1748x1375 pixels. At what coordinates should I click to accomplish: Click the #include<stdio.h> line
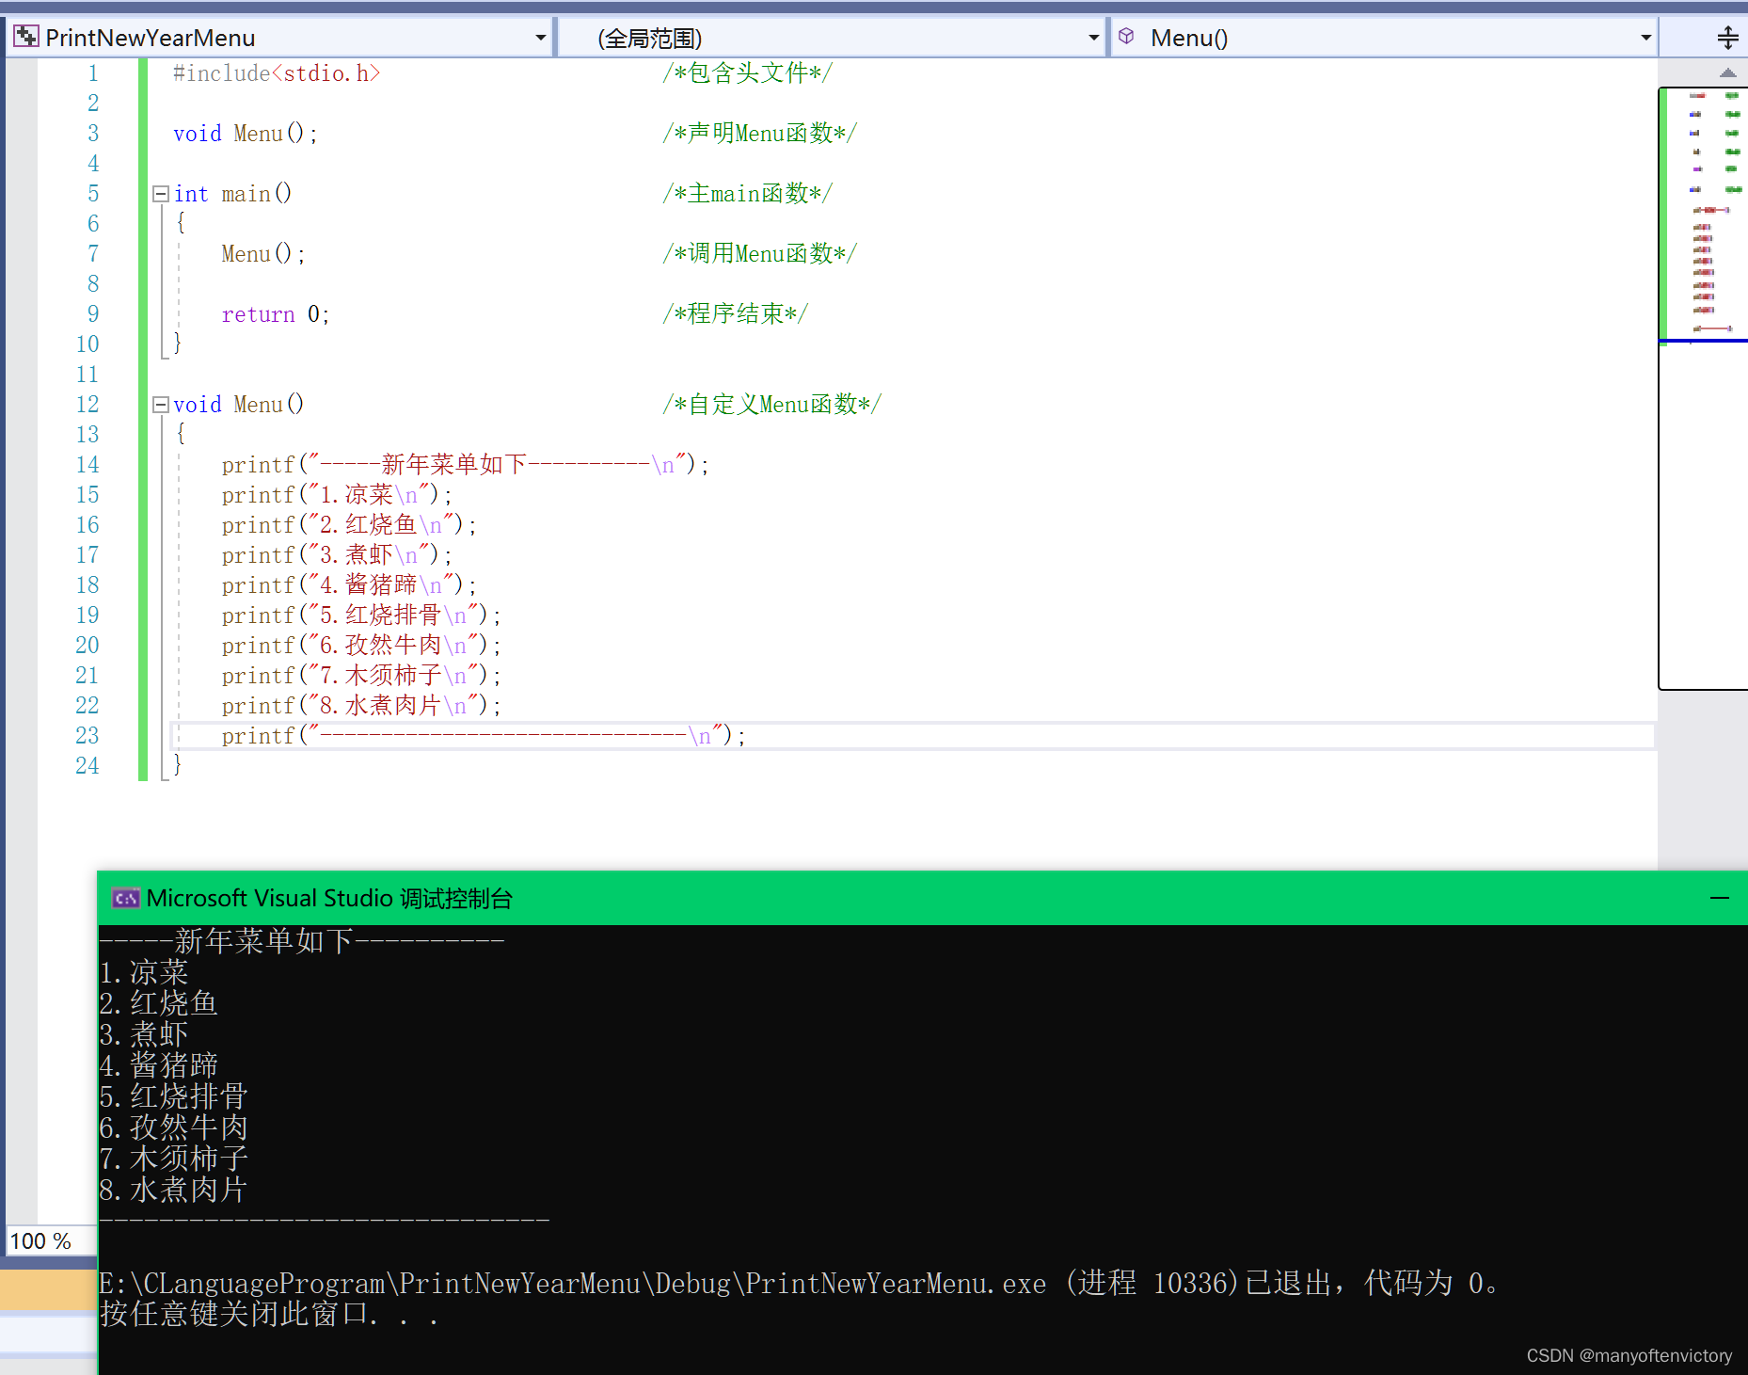(x=277, y=73)
